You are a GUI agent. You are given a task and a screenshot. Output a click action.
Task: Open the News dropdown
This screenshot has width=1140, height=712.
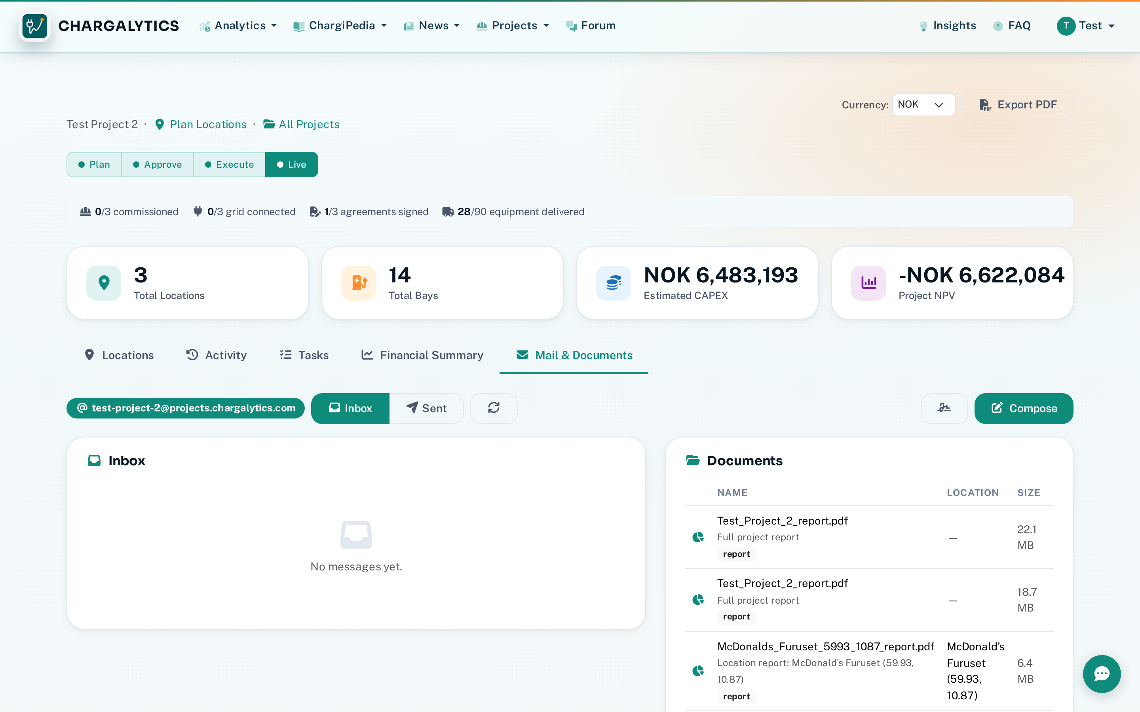pyautogui.click(x=432, y=26)
